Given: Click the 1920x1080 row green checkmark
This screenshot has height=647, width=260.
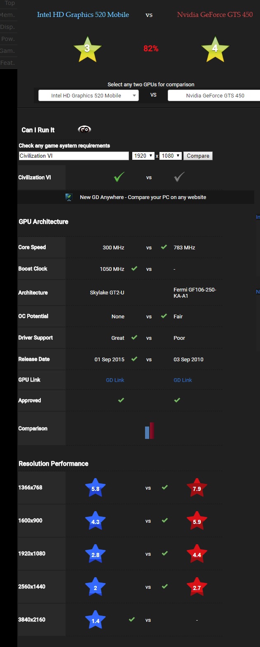Looking at the screenshot, I should tap(164, 553).
